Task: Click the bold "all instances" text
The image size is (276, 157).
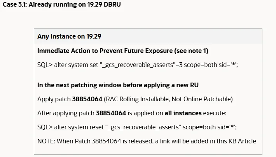Action: 183,113
